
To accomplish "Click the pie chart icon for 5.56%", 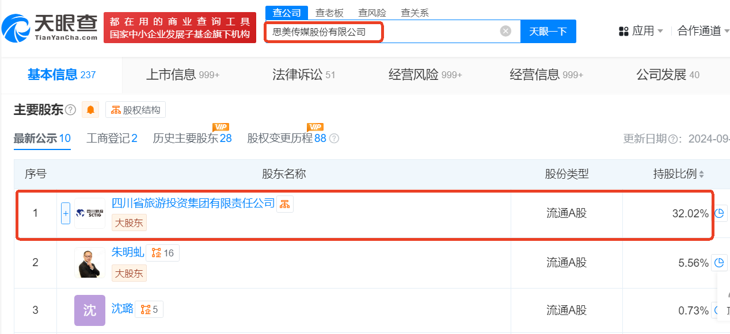I will click(720, 263).
